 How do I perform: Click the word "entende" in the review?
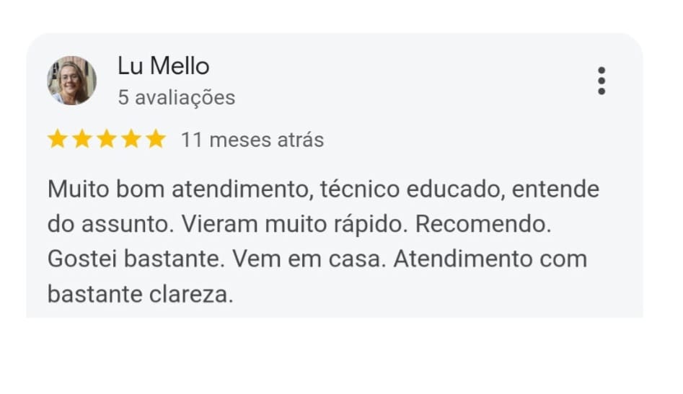tap(555, 190)
